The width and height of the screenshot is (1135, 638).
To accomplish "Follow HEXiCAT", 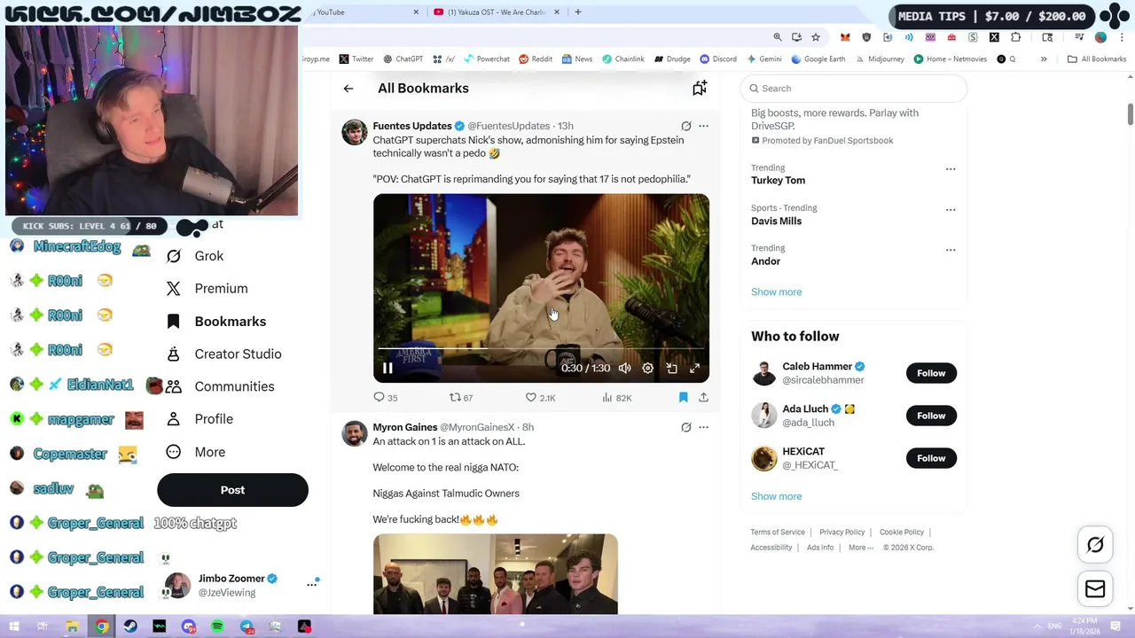I will tap(931, 458).
